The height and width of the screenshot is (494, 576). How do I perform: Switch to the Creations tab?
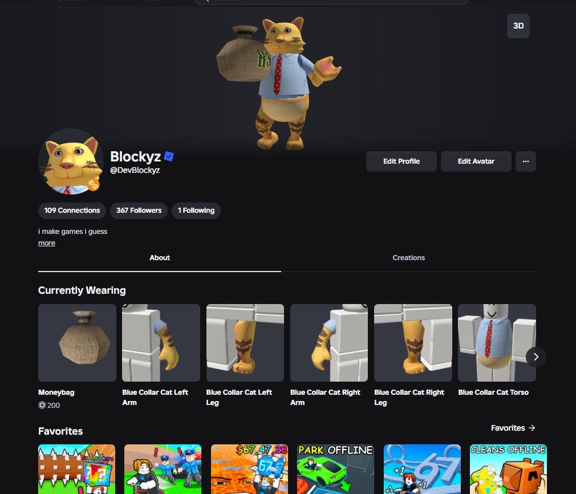pyautogui.click(x=408, y=258)
